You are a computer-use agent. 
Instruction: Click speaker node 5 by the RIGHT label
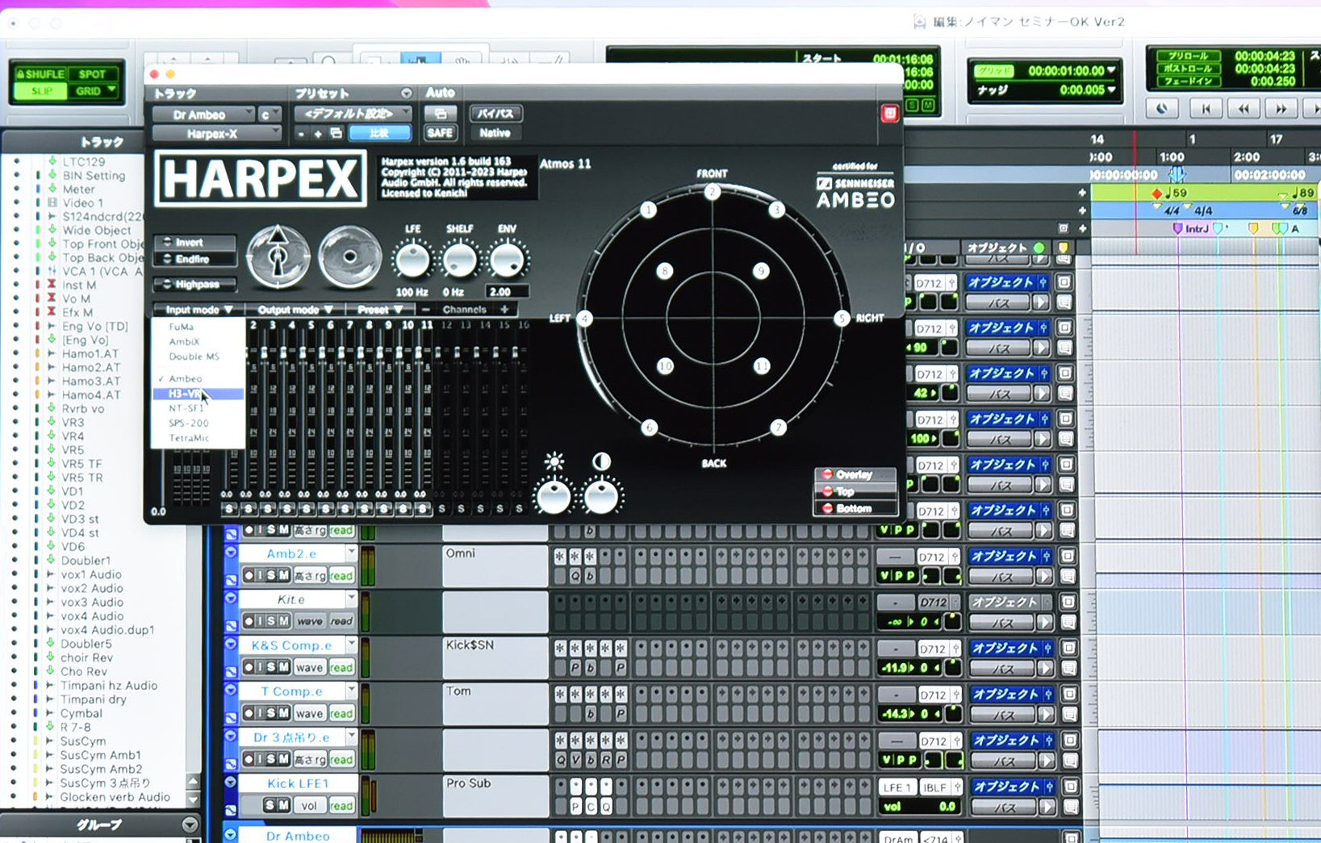pyautogui.click(x=842, y=318)
